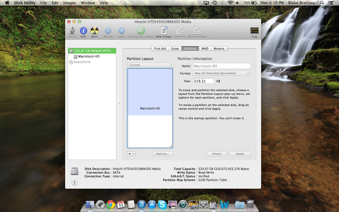Select the Partition tab
This screenshot has height=212, width=339.
pos(190,48)
